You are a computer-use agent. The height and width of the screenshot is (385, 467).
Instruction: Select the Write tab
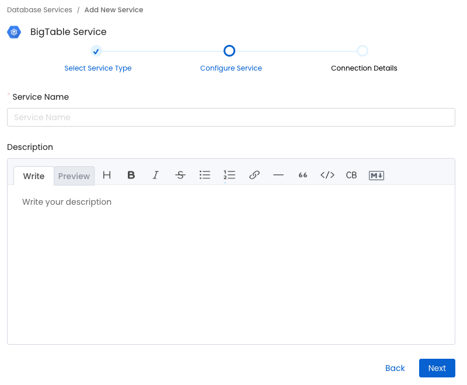(x=34, y=176)
